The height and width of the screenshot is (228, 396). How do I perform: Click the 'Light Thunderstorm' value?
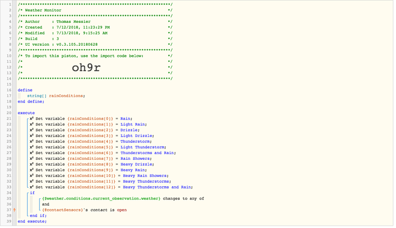click(142, 147)
